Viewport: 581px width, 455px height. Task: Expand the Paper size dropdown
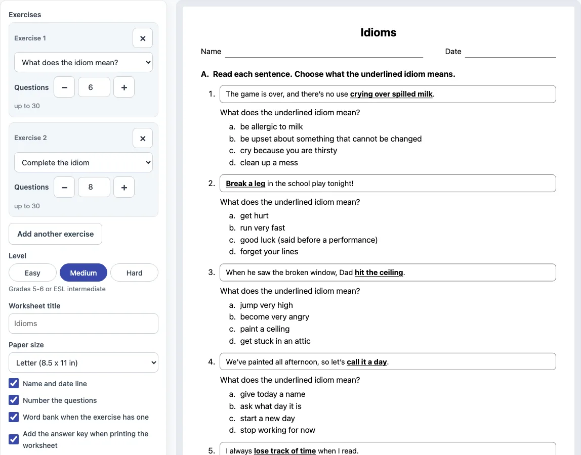[84, 363]
